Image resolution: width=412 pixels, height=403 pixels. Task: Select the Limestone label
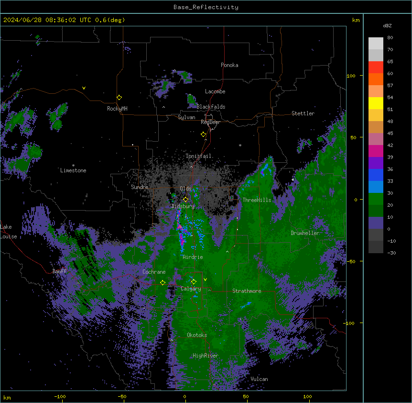(73, 170)
